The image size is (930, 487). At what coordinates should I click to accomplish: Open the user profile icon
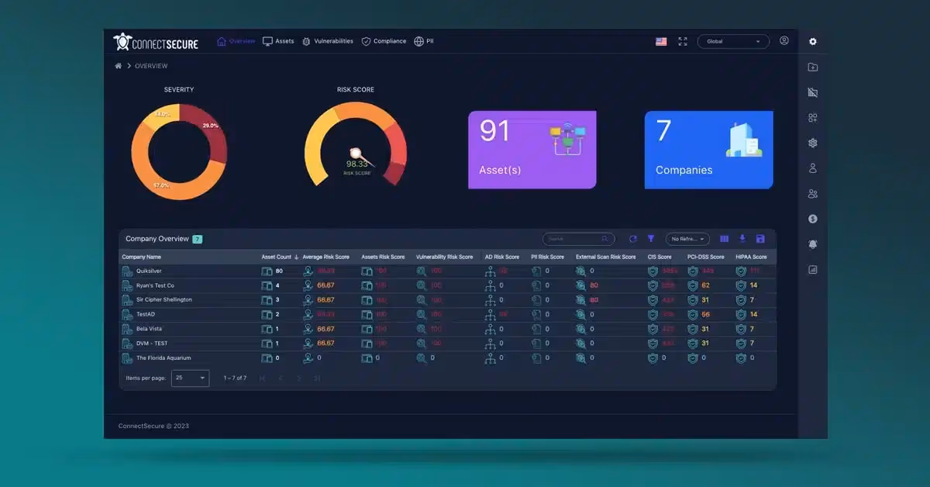[784, 40]
